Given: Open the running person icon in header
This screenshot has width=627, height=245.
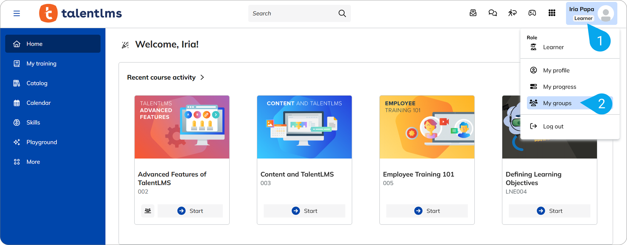Looking at the screenshot, I should pos(512,13).
